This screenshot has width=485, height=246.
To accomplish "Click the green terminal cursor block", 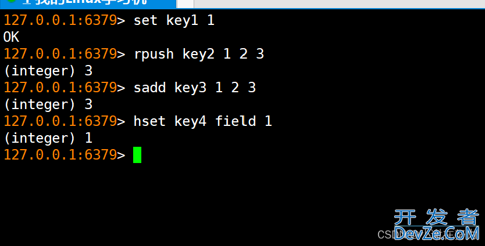I will [137, 155].
